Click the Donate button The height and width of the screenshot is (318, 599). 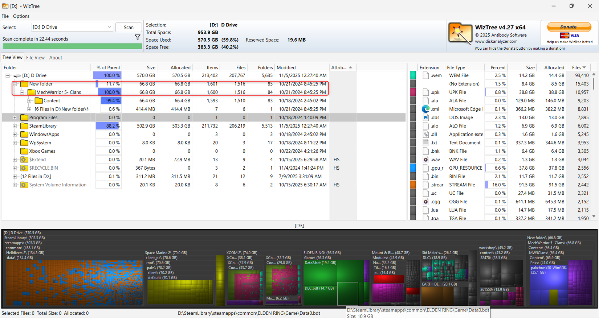click(x=569, y=27)
